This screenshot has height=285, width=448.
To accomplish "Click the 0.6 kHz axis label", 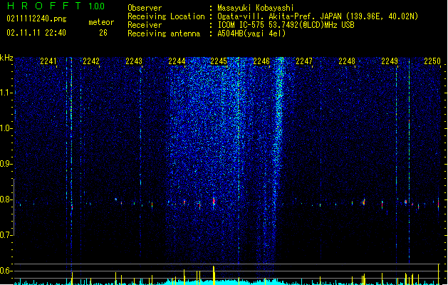I will click(6, 271).
